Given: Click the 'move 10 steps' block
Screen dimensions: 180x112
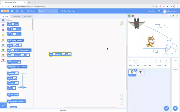Looking at the screenshot, I should click(x=13, y=24).
